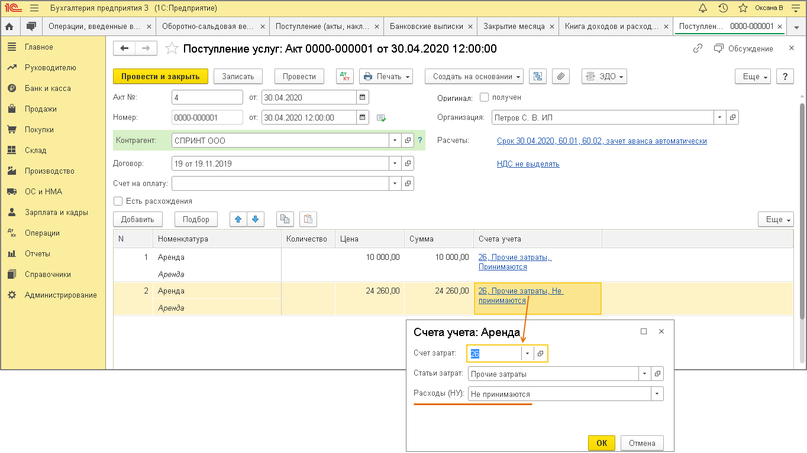Cancel dialog with Отмена button
The image size is (807, 453).
click(642, 443)
